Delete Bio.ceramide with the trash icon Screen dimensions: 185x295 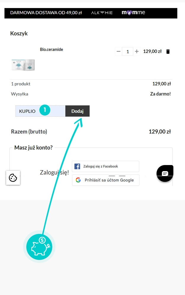168,51
